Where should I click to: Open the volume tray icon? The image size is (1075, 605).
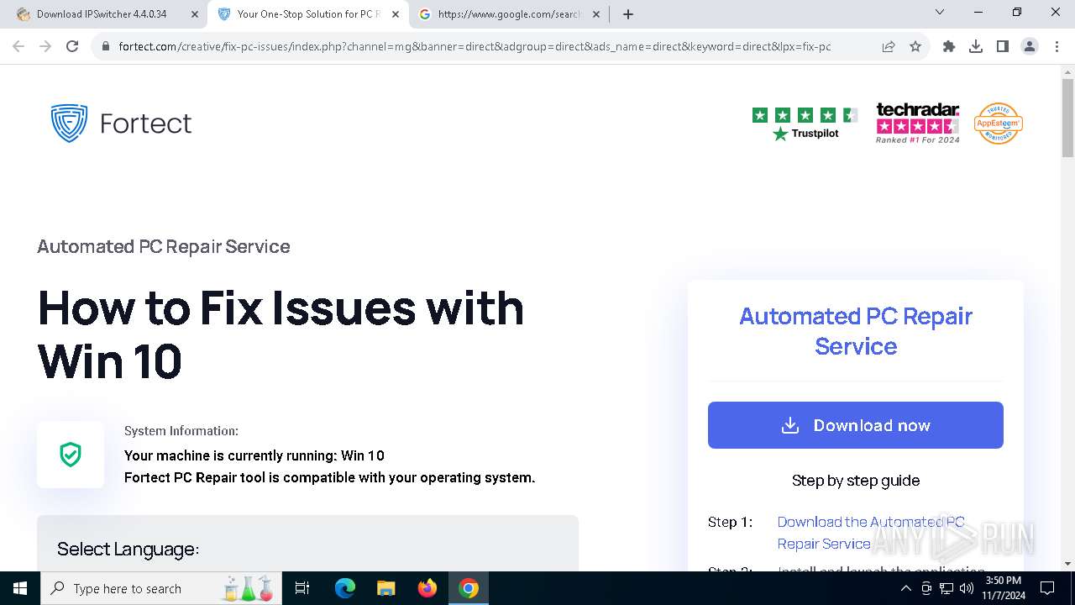pos(966,588)
